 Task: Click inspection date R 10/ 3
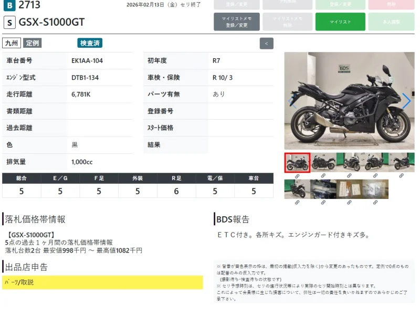tap(223, 78)
